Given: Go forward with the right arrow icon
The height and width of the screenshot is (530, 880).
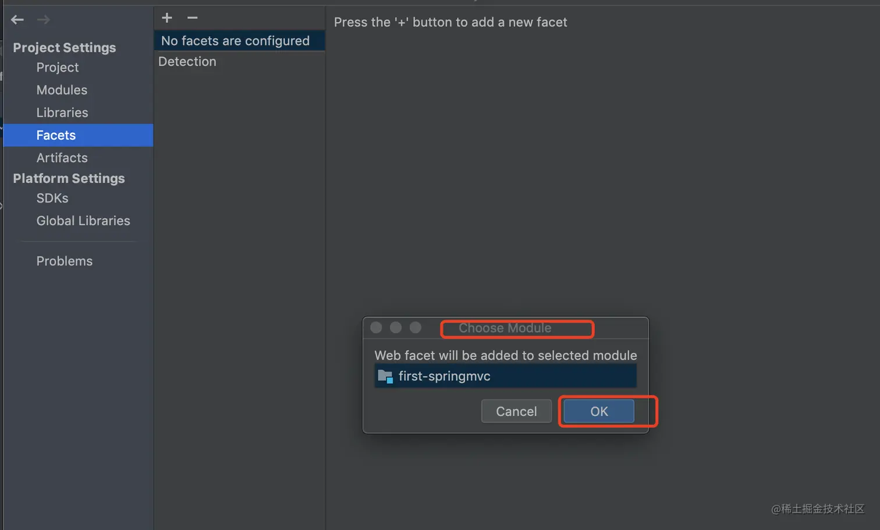Looking at the screenshot, I should pyautogui.click(x=44, y=20).
